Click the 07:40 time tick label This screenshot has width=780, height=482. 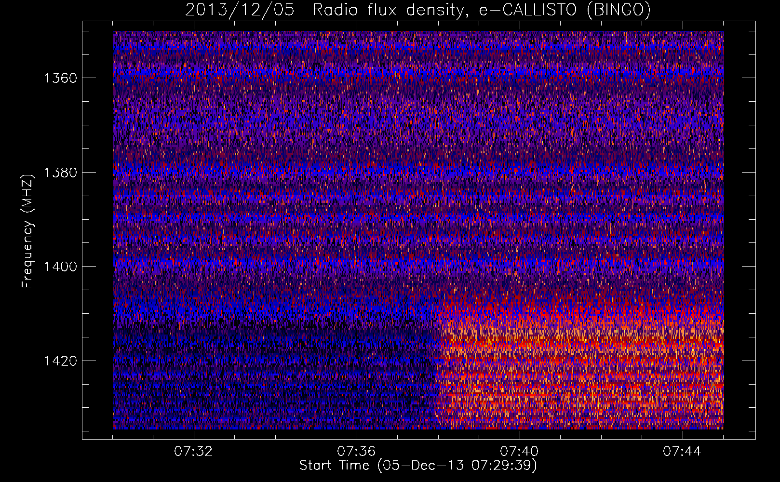click(x=519, y=452)
